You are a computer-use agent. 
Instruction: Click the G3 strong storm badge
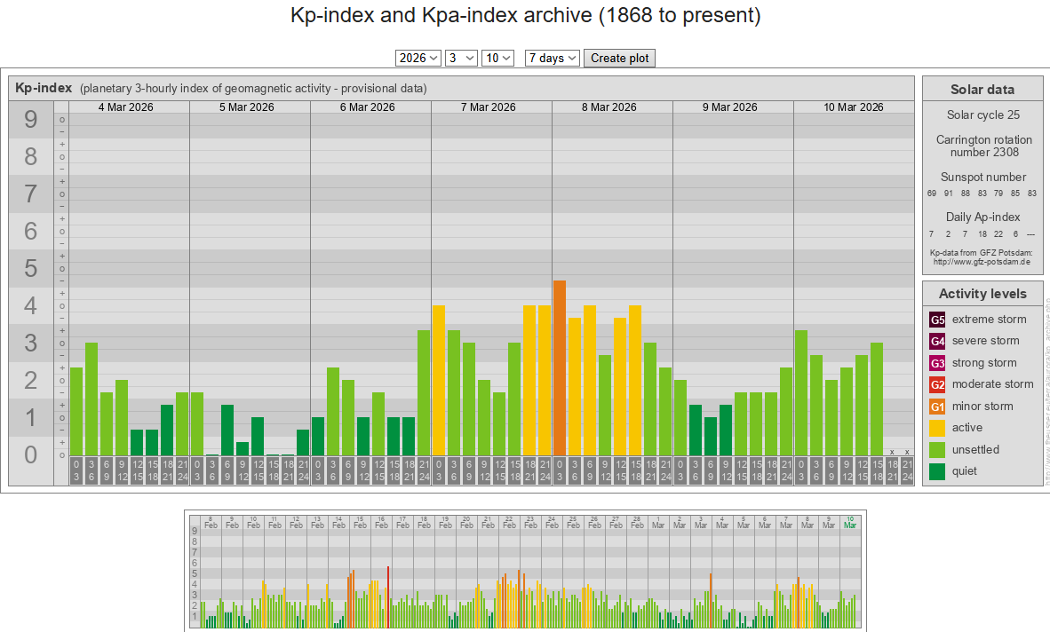click(937, 363)
